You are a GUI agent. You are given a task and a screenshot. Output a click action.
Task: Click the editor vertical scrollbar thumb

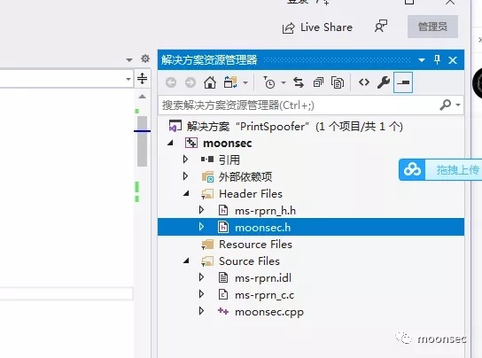point(142,141)
